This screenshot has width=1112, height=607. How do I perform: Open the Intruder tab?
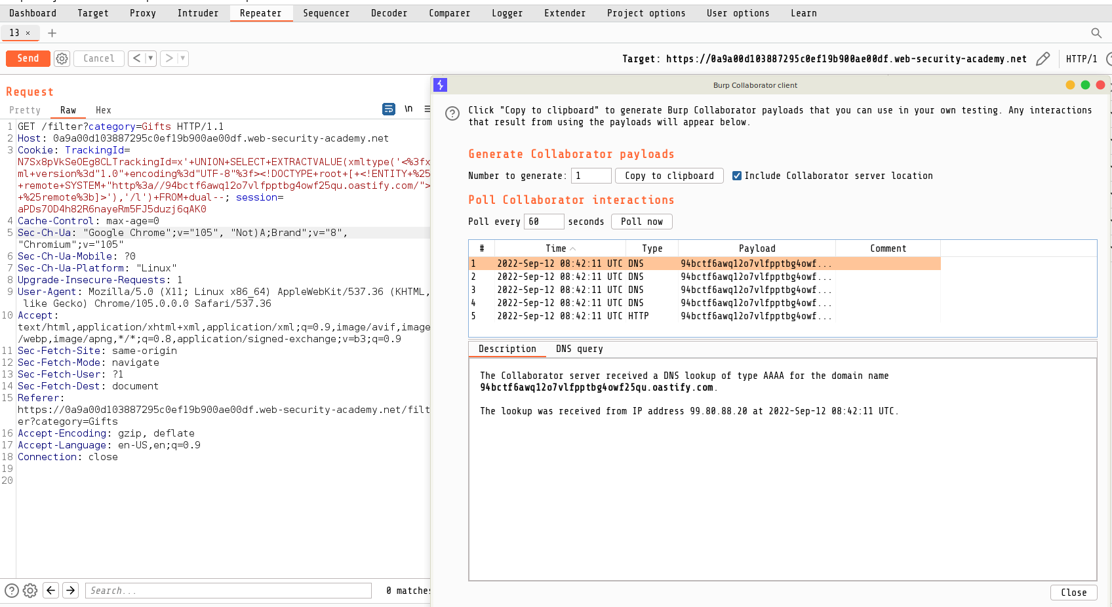pos(198,13)
